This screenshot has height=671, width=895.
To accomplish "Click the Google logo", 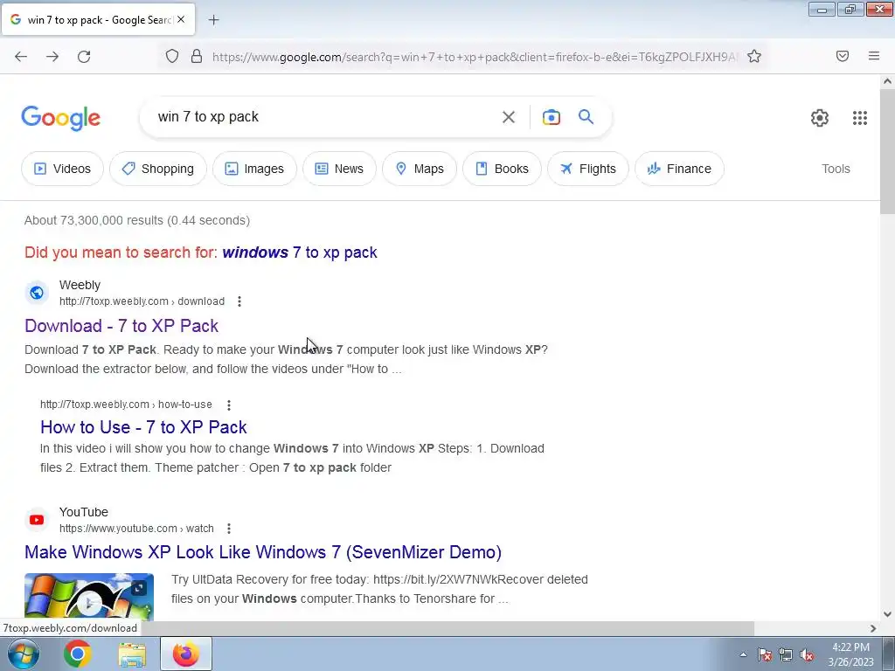I will tap(61, 118).
